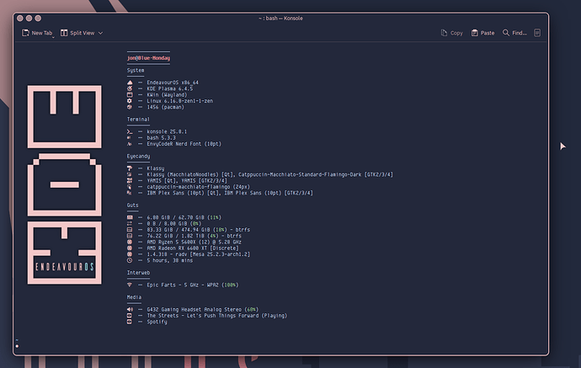Click the Find magnifier icon
The height and width of the screenshot is (368, 581).
click(x=506, y=33)
